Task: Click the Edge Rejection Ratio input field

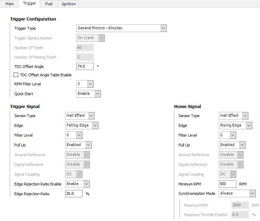Action: click(74, 194)
